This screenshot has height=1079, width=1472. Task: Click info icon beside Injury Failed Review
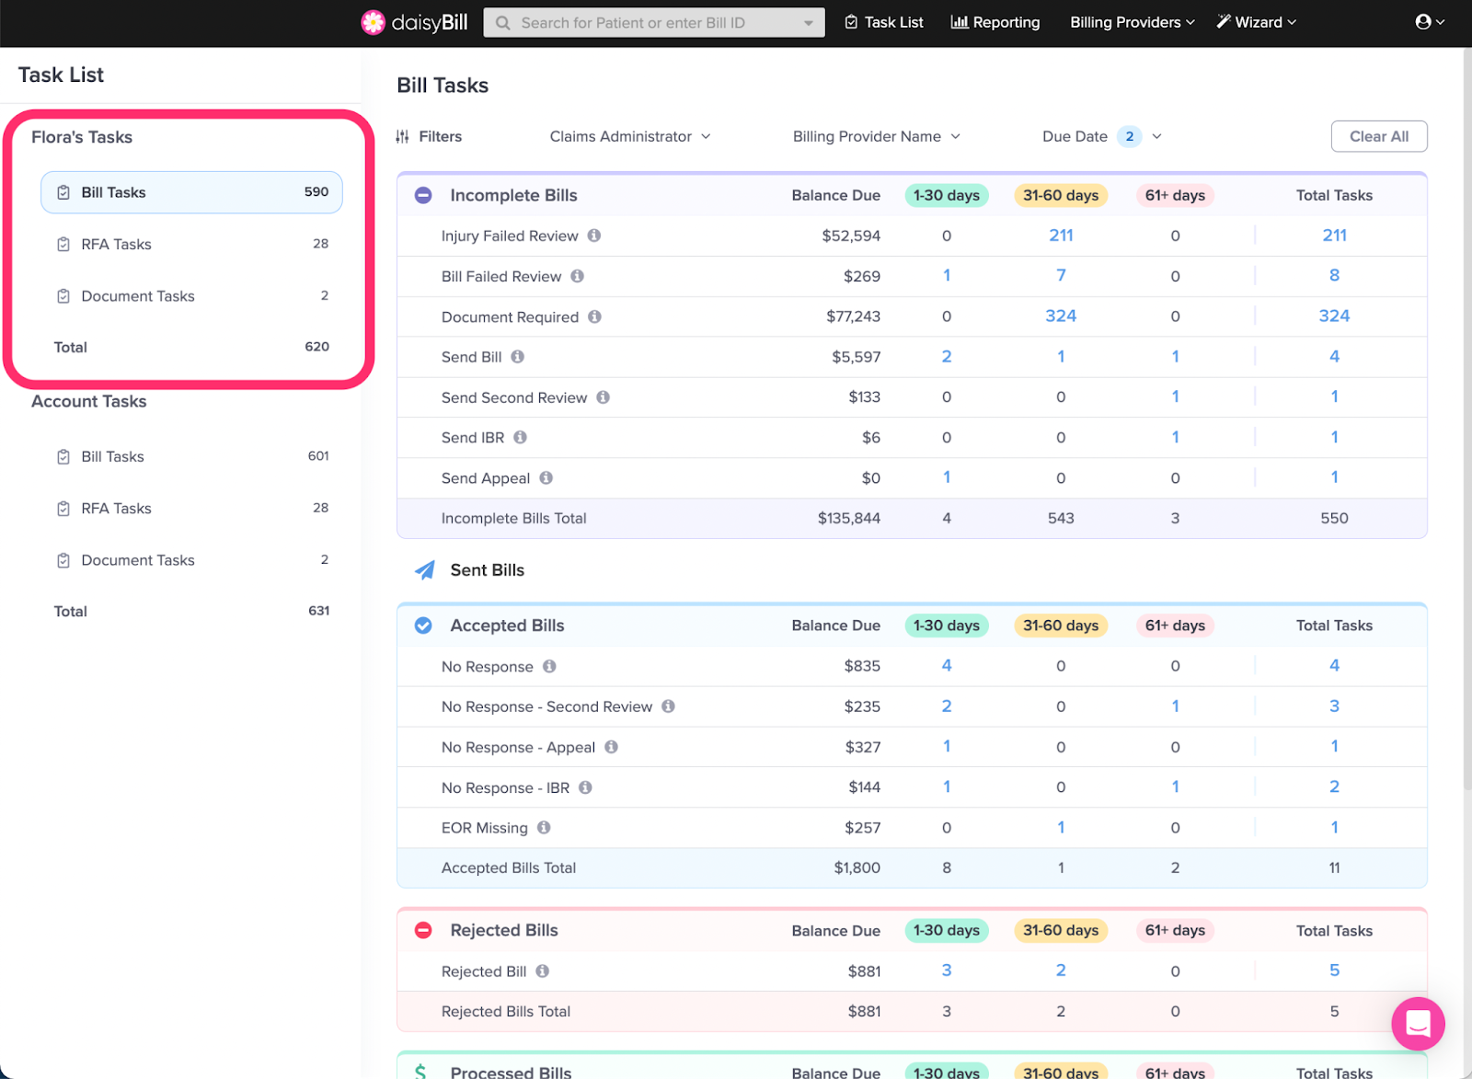(x=594, y=235)
